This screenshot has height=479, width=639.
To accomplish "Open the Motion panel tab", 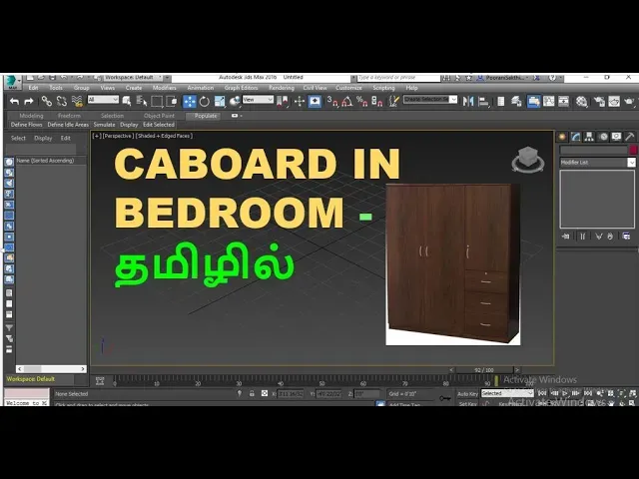I will pyautogui.click(x=602, y=137).
